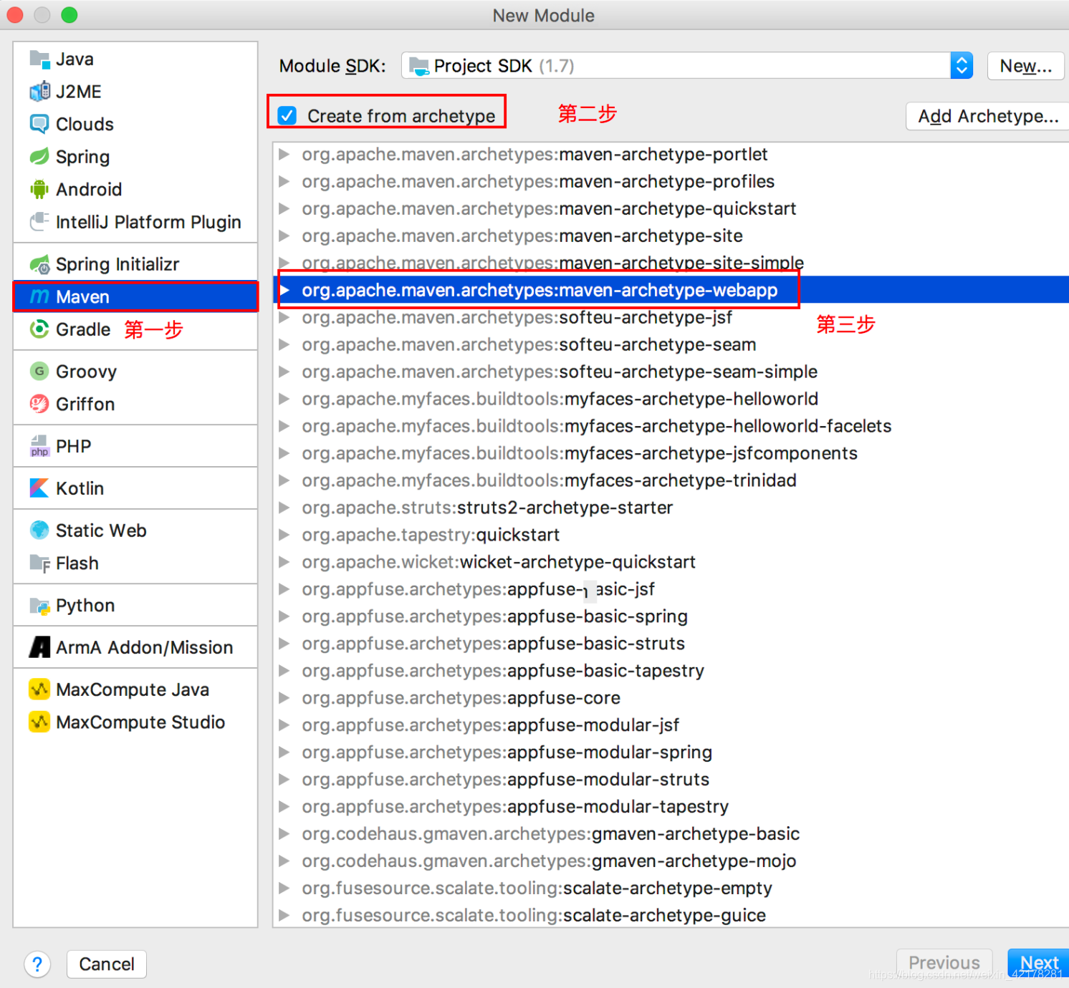Expand maven-archetype-quickstart entry
The image size is (1069, 988).
284,209
